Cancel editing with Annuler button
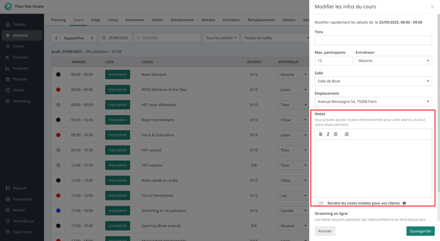 [324, 231]
